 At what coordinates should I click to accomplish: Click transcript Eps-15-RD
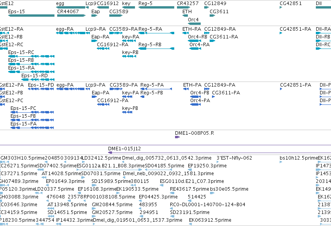tap(38, 80)
